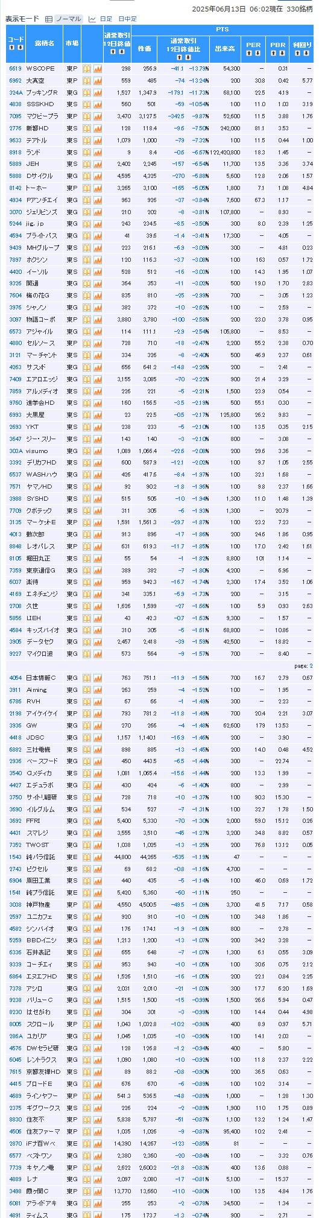Open book icon for 7739 キヤノン電
This screenshot has width=319, height=1218.
[86, 1168]
